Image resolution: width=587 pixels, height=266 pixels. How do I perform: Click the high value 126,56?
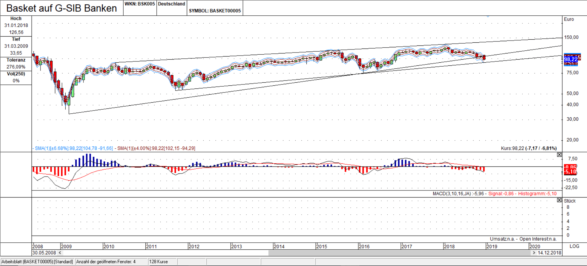click(x=16, y=32)
